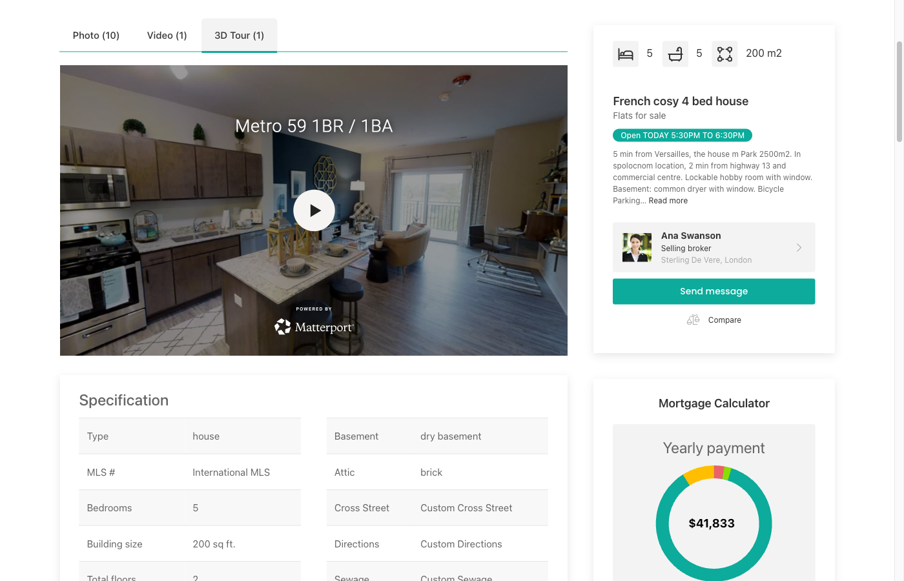The image size is (904, 581).
Task: Expand the description via Read more
Action: click(668, 200)
